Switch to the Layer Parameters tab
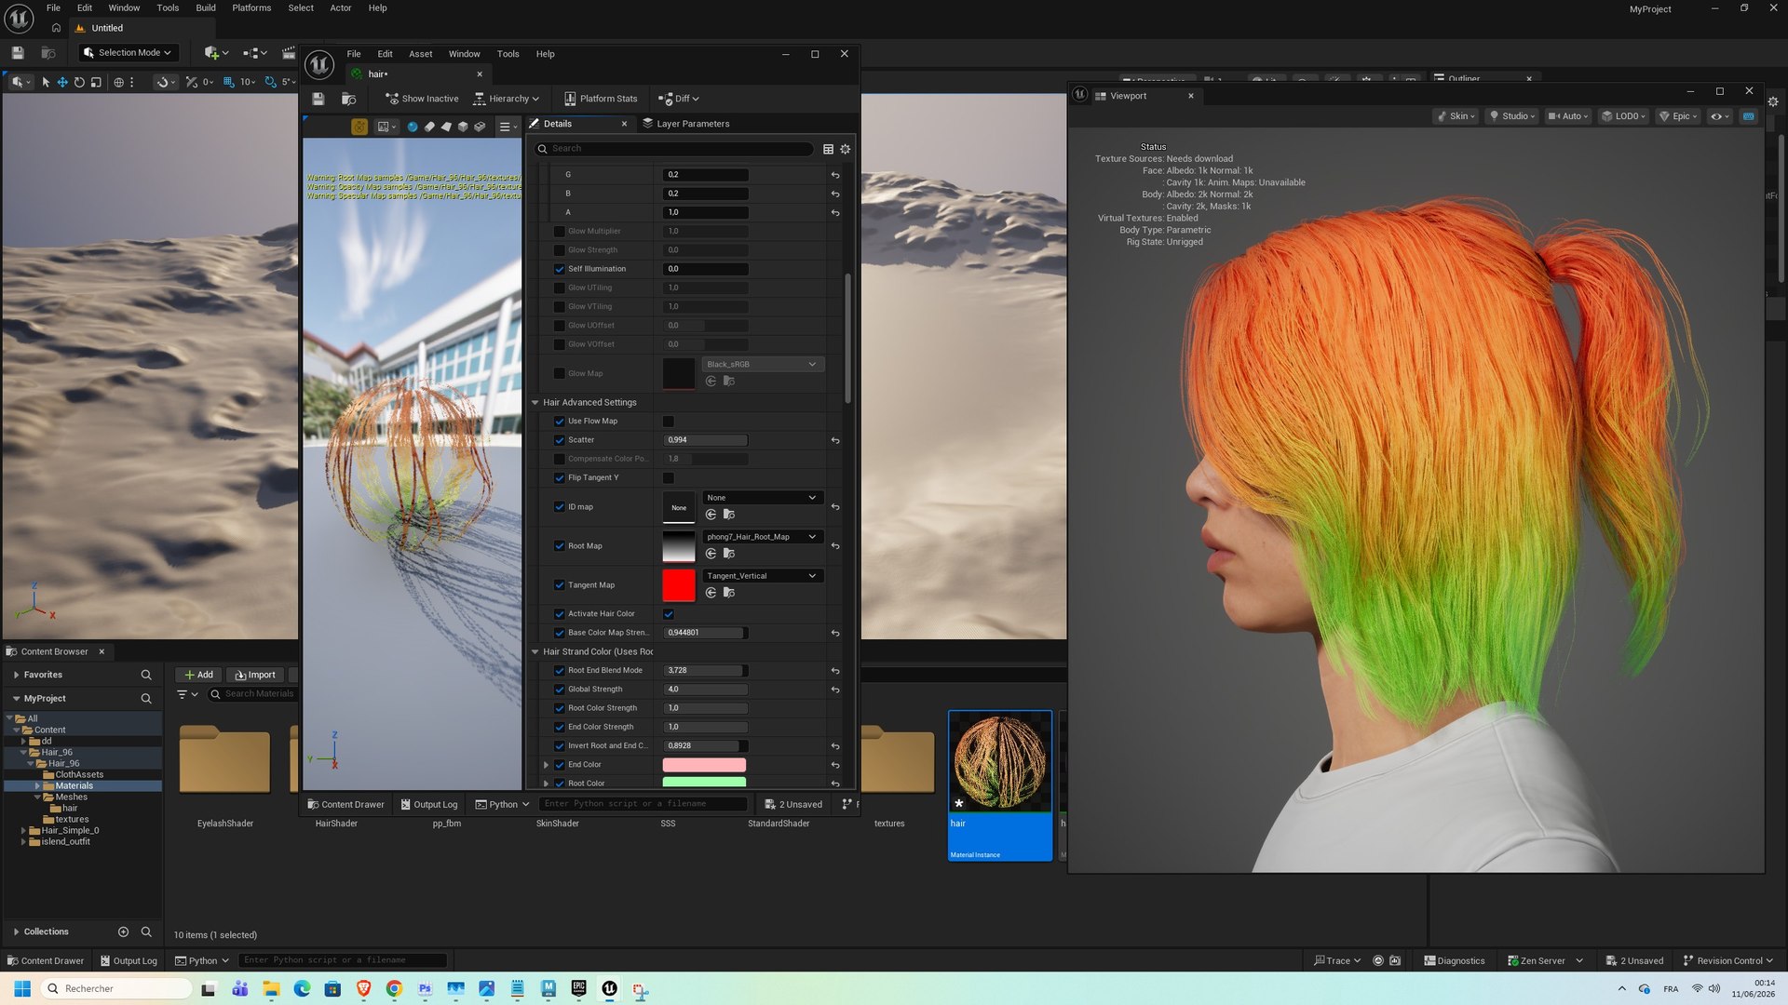 (686, 124)
